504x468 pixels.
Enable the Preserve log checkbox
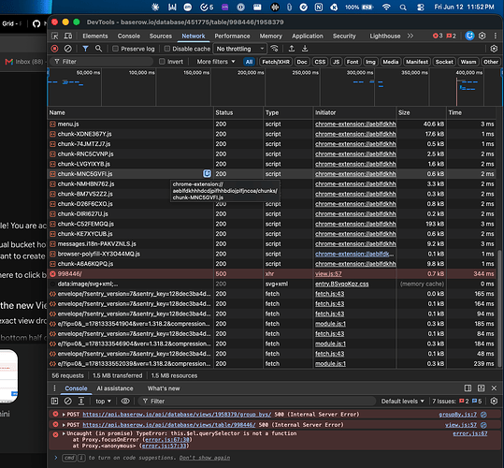click(115, 49)
